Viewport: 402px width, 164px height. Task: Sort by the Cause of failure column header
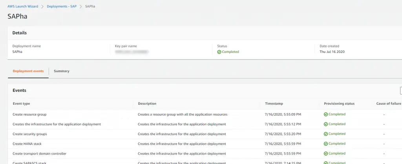tap(389, 104)
